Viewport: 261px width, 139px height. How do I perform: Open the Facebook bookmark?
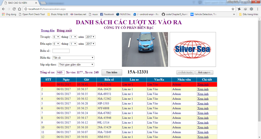pyautogui.click(x=107, y=14)
